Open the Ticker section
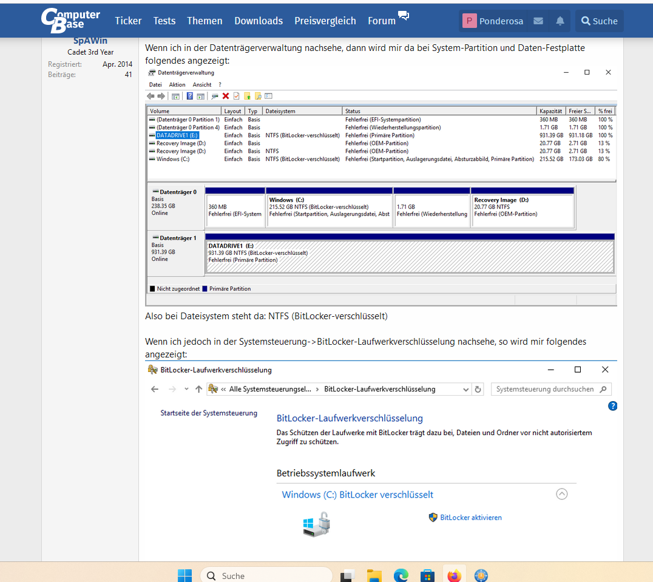653x582 pixels. pyautogui.click(x=128, y=21)
